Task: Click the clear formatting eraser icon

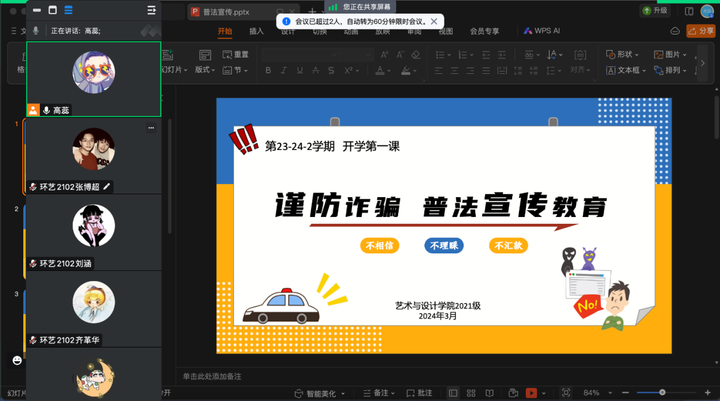Action: tap(415, 55)
